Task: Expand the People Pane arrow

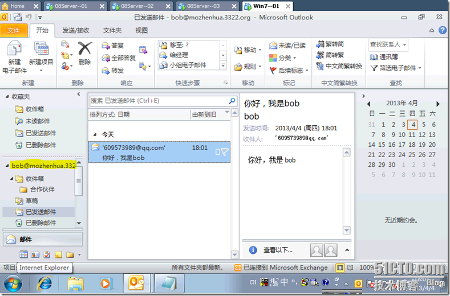Action: [347, 250]
